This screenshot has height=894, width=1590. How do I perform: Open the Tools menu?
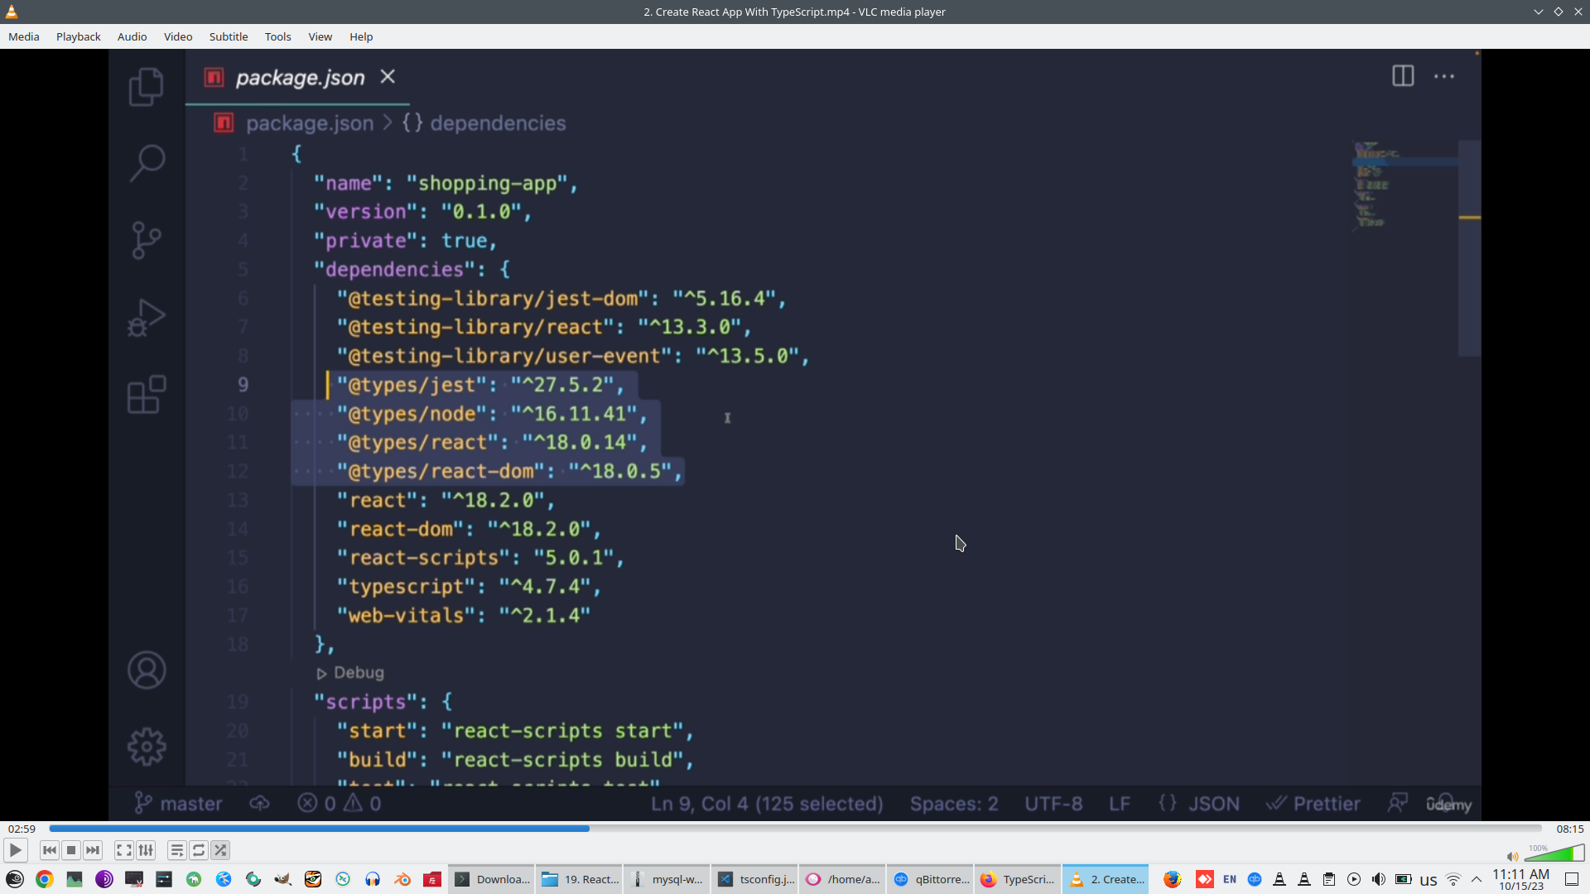click(277, 36)
